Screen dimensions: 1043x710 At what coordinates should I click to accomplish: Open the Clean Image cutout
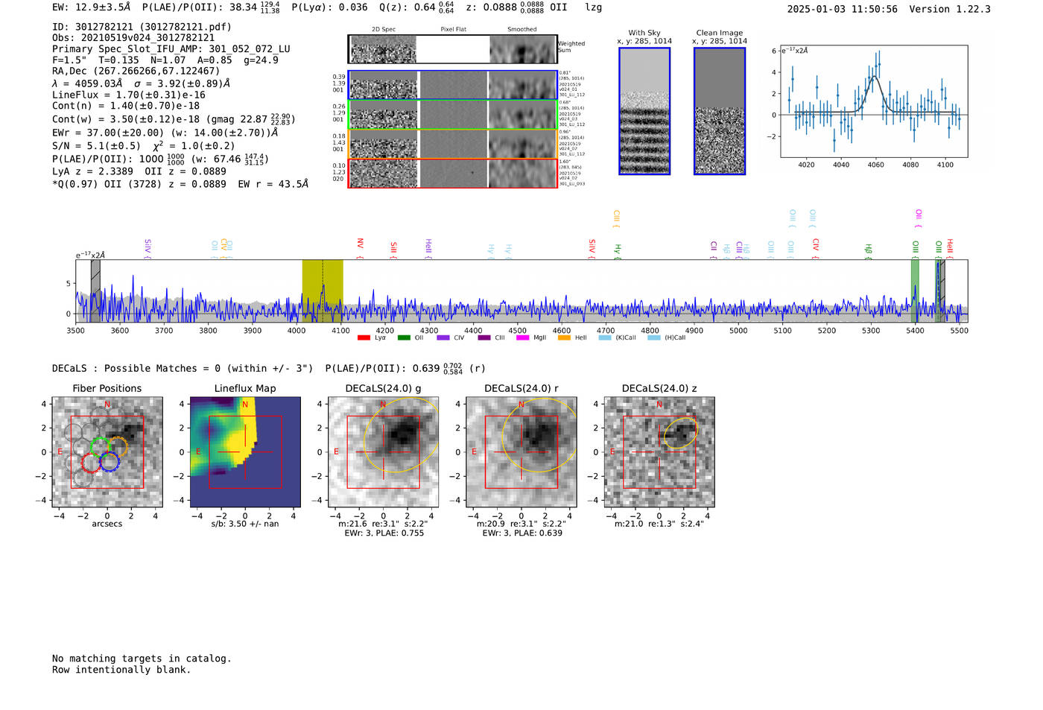(720, 111)
